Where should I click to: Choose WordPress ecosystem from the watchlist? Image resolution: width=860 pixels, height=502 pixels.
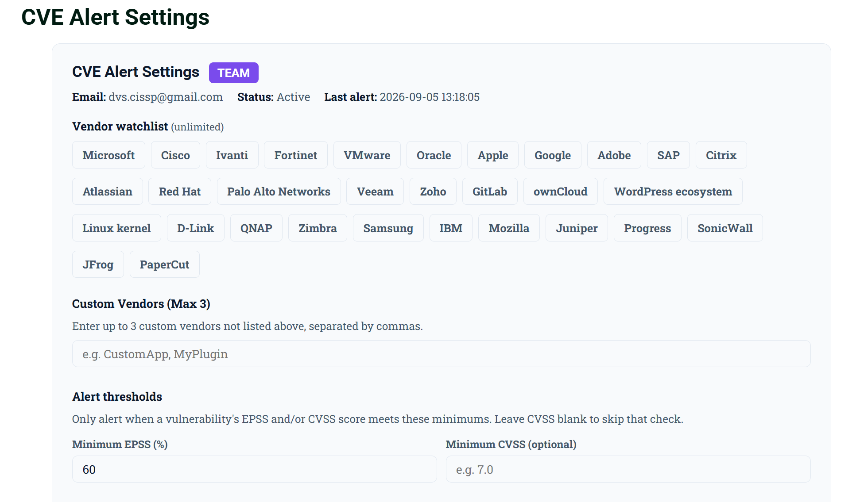(x=673, y=192)
